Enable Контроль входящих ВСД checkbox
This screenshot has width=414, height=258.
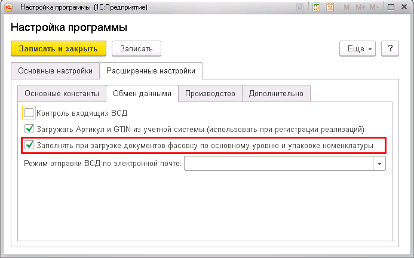pyautogui.click(x=29, y=113)
